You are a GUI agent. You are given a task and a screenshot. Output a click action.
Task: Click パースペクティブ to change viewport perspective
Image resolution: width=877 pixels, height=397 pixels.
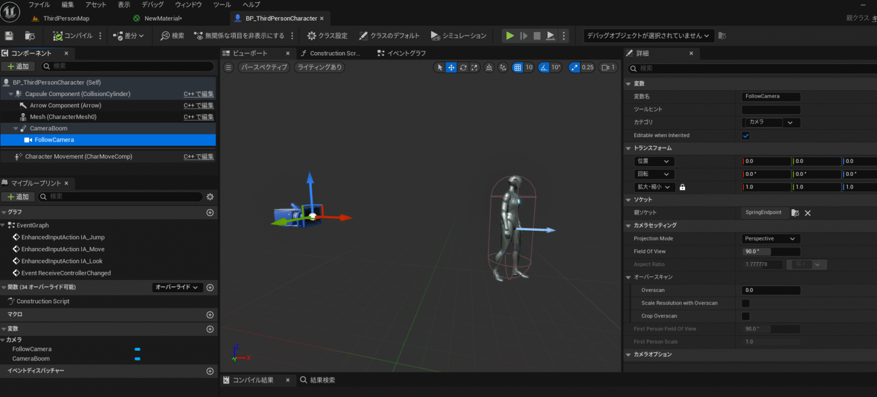pos(263,67)
